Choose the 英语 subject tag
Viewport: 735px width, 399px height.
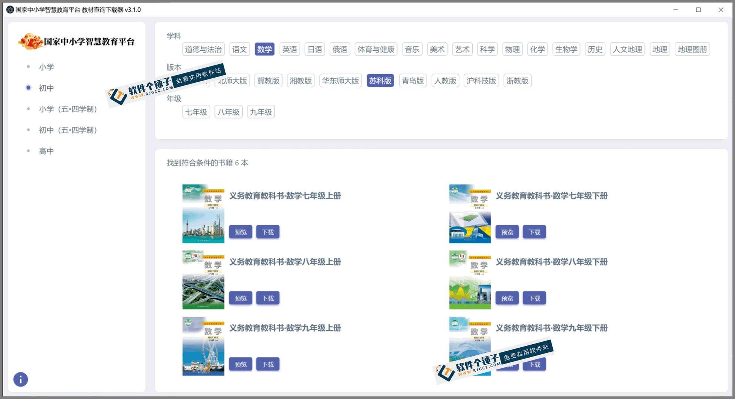pyautogui.click(x=290, y=49)
